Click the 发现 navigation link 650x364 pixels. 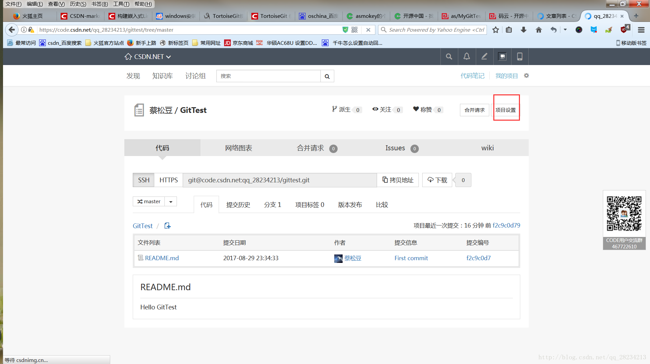[133, 76]
